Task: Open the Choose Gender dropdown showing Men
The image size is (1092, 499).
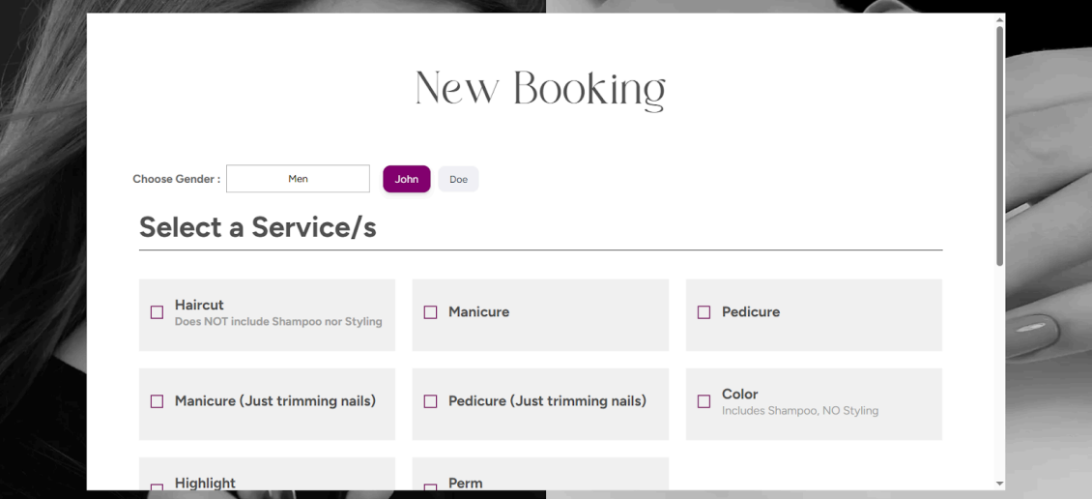Action: coord(298,179)
